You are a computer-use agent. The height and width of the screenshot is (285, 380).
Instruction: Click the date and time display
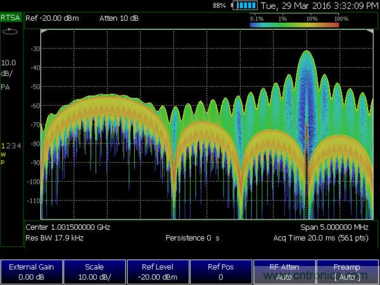pos(320,6)
